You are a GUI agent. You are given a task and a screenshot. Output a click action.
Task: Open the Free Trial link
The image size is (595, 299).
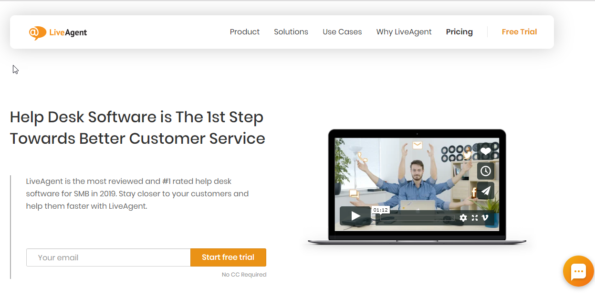(519, 32)
